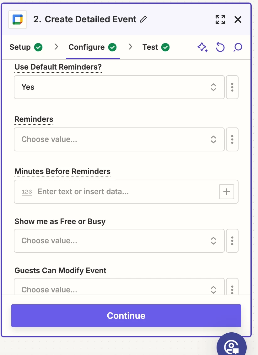Image resolution: width=258 pixels, height=355 pixels.
Task: Open the Reminders choose value dropdown
Action: [x=119, y=139]
